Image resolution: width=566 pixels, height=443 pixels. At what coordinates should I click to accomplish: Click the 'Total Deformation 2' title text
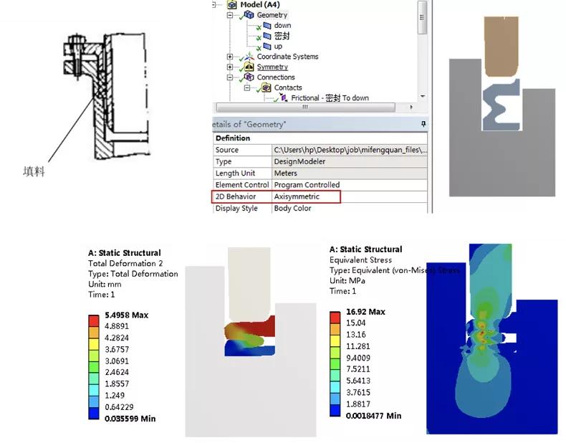pyautogui.click(x=125, y=263)
